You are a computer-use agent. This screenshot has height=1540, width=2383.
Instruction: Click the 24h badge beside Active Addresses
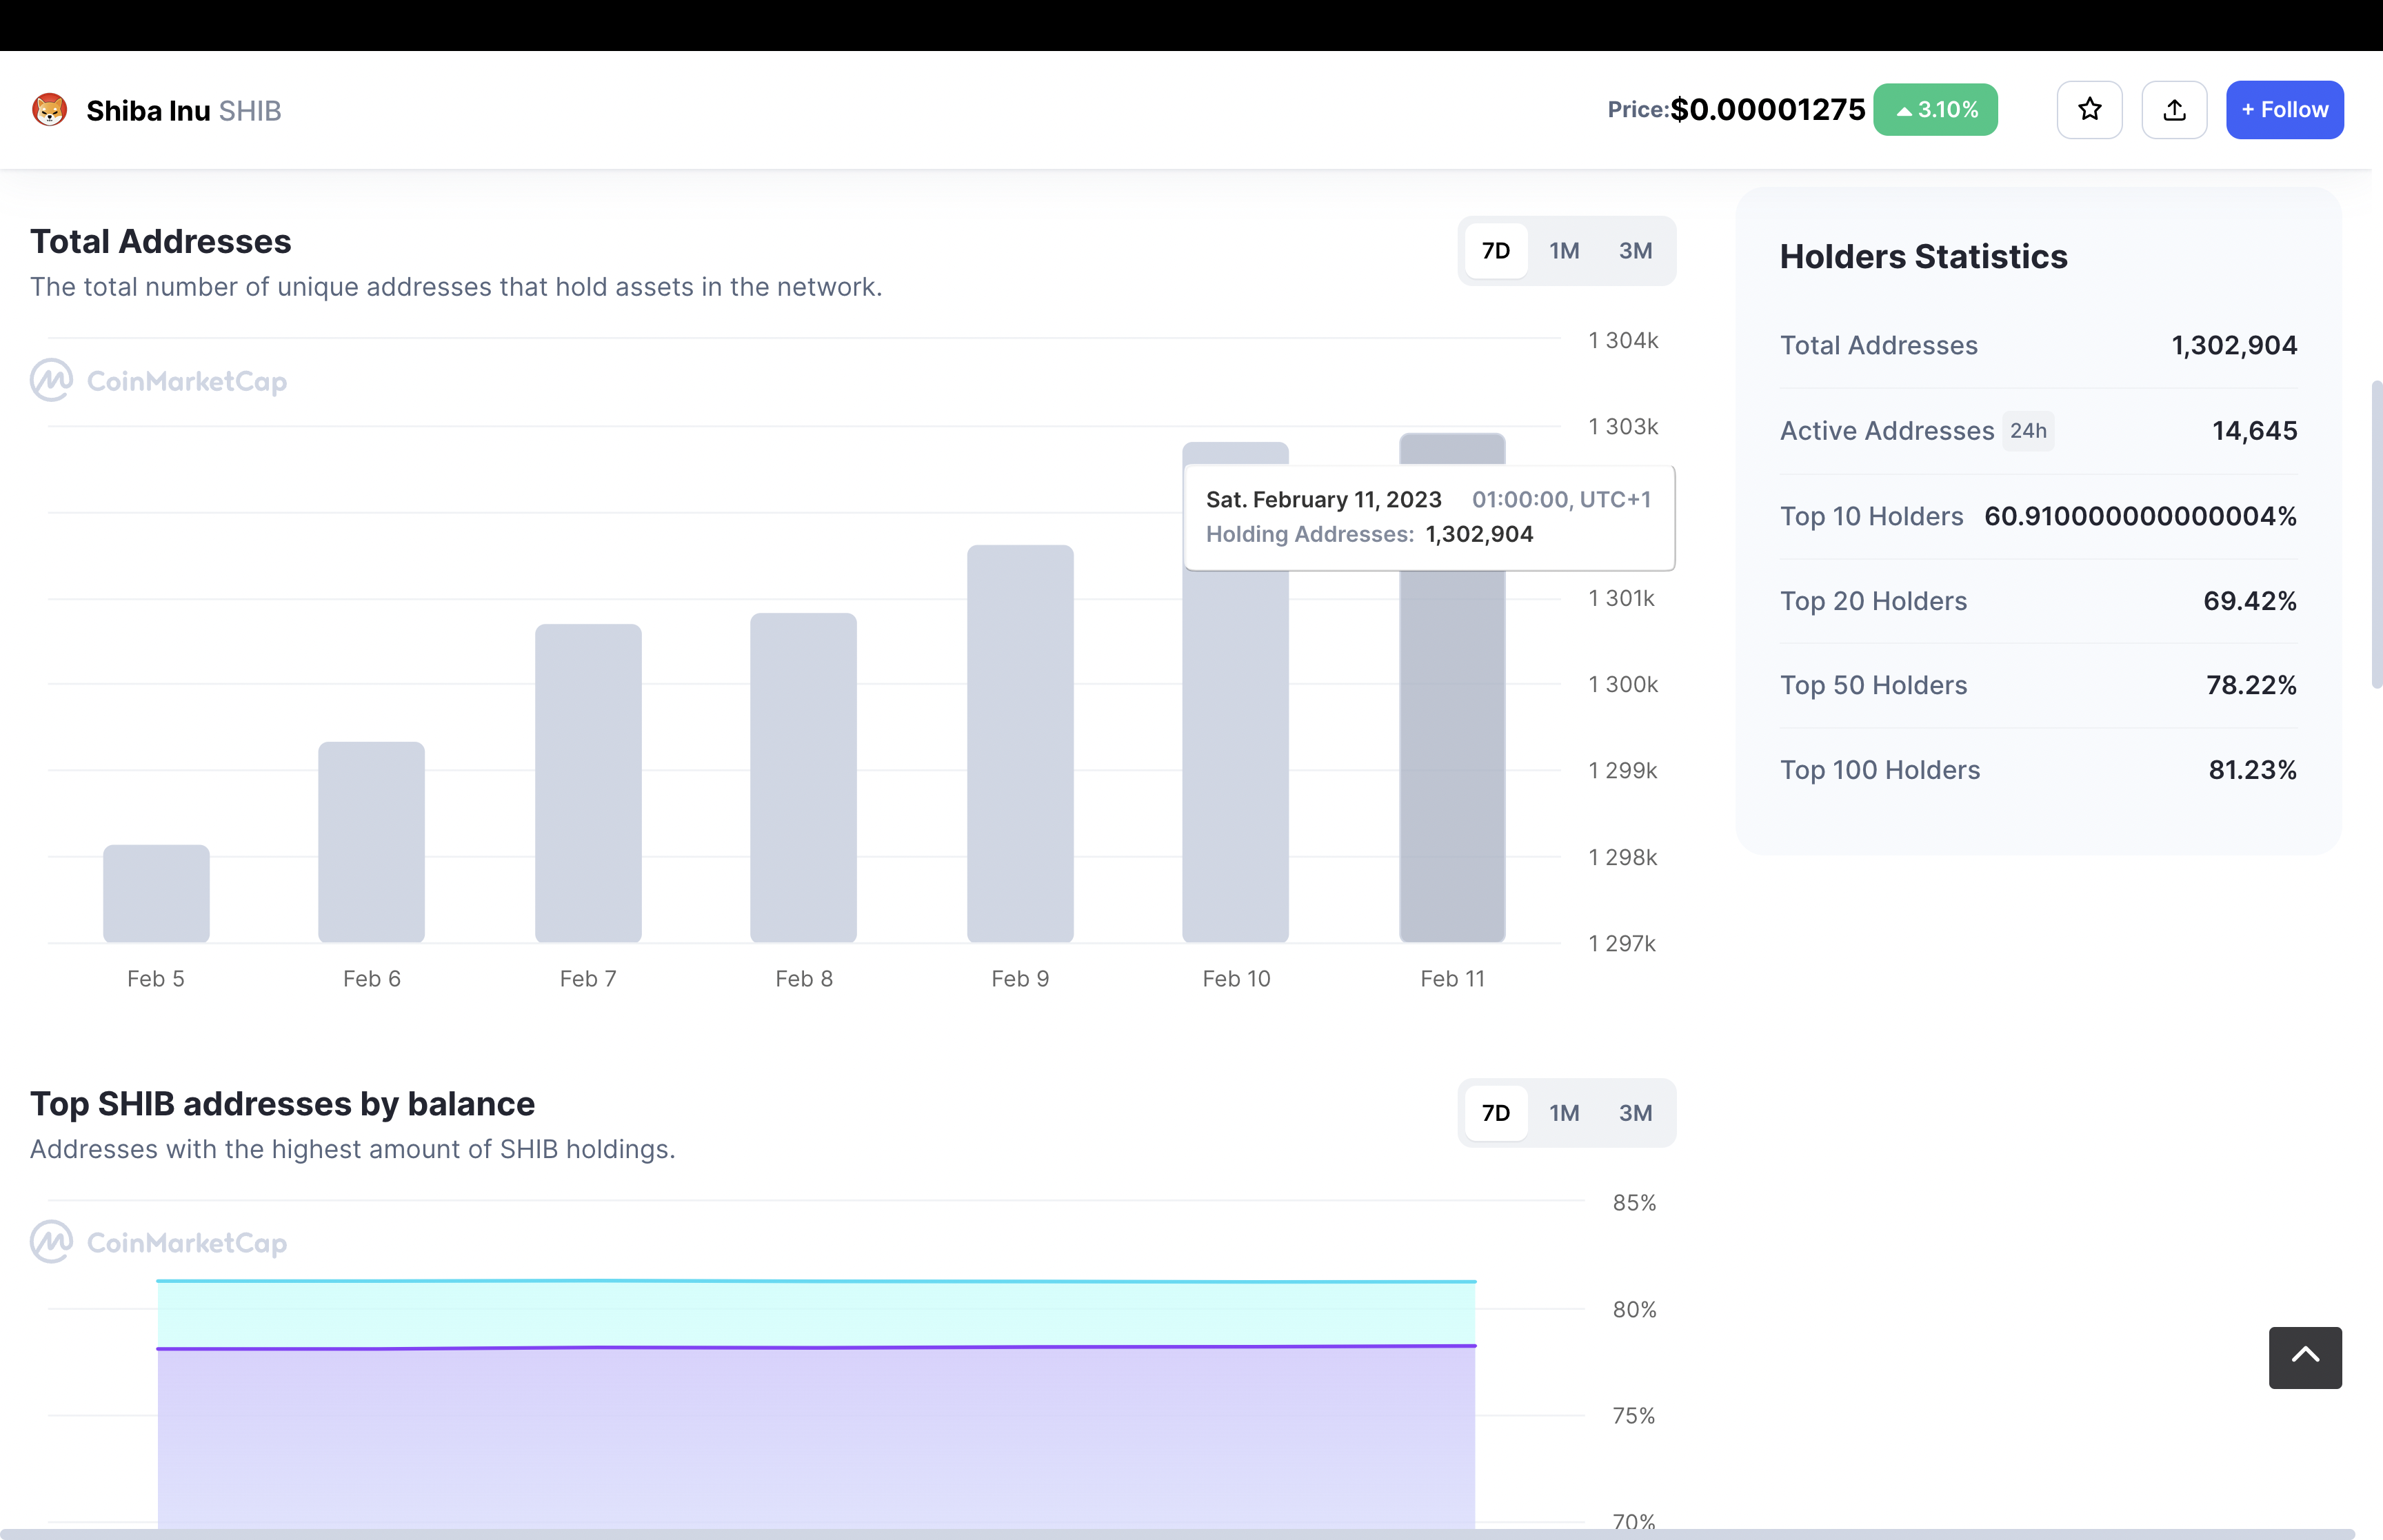(x=2028, y=431)
